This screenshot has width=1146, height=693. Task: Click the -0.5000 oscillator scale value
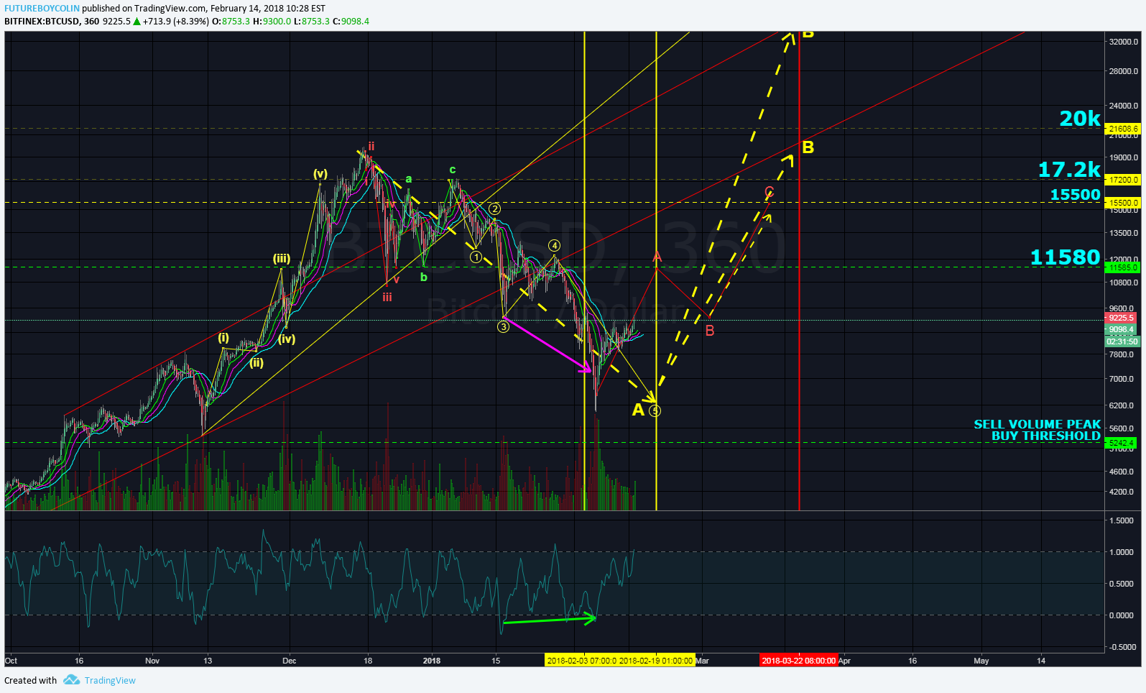[1122, 647]
